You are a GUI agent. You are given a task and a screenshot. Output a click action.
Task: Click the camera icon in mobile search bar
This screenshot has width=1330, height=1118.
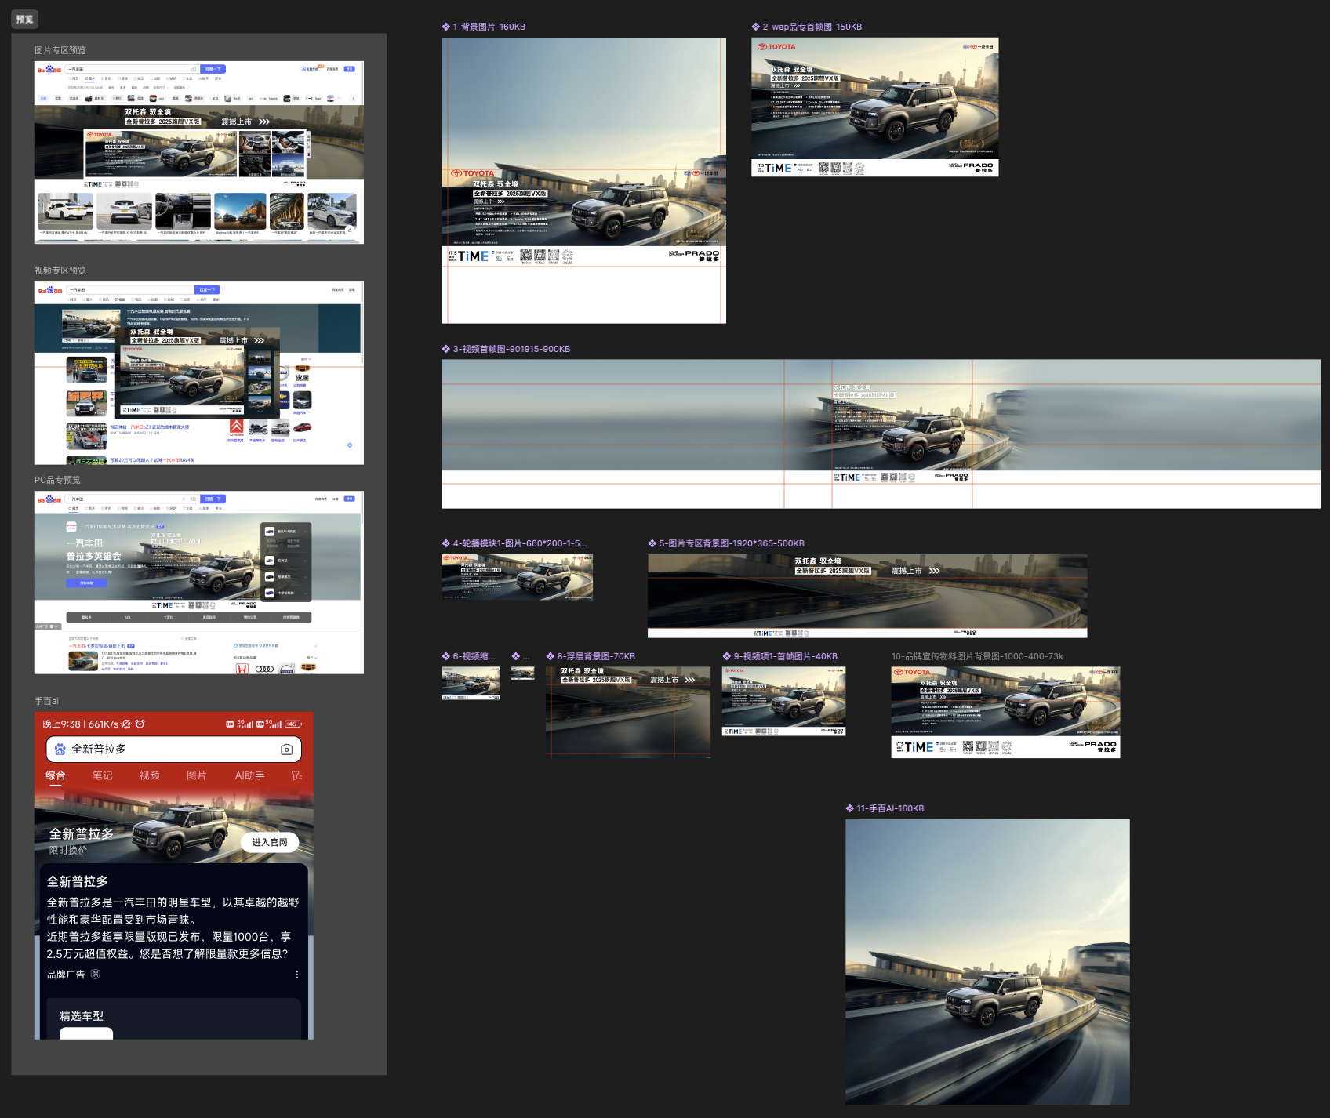pos(287,750)
